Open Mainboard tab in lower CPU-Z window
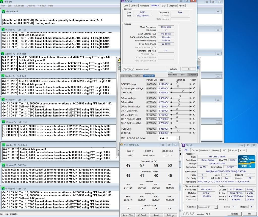The image size is (258, 217). (x=205, y=150)
